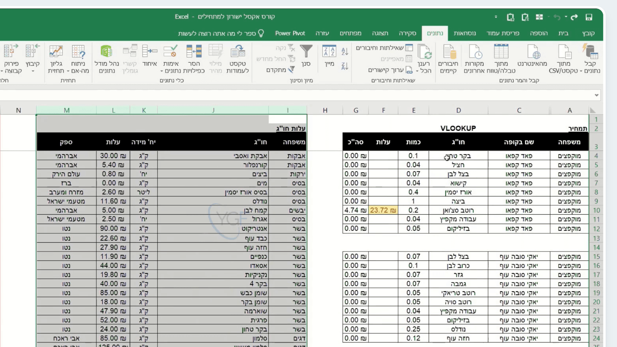Click the Properties option (מאפיינים)
Image resolution: width=617 pixels, height=347 pixels.
(x=396, y=59)
